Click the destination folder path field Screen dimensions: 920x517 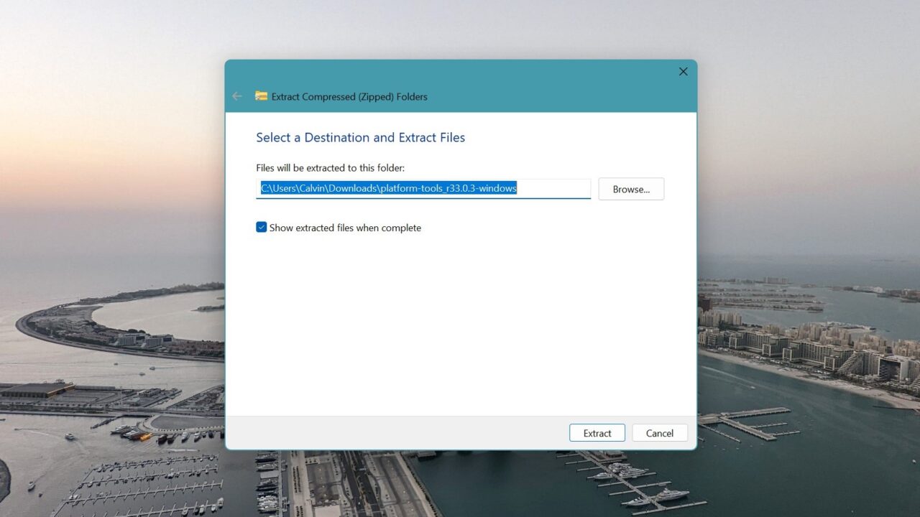[423, 188]
